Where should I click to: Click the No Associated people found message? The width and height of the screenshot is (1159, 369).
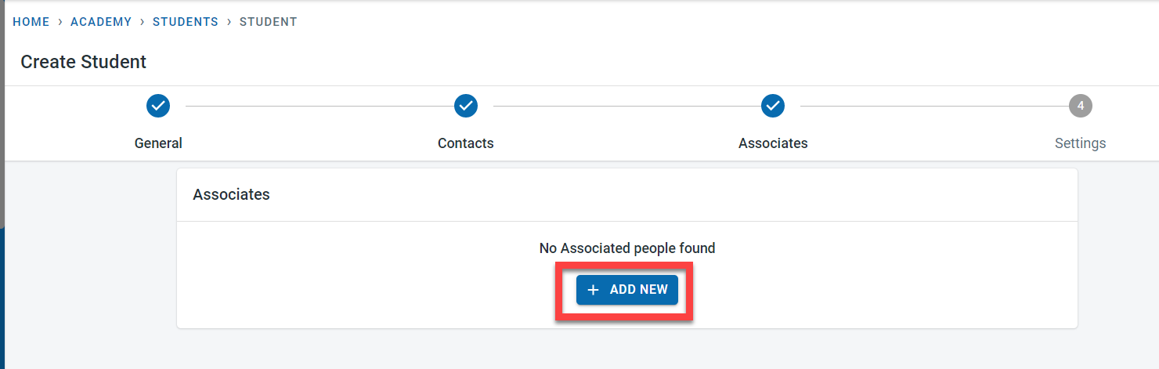pos(627,248)
